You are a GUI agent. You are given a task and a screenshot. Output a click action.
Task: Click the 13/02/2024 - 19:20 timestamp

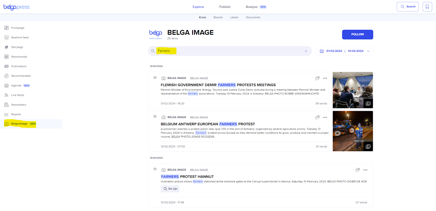click(172, 104)
